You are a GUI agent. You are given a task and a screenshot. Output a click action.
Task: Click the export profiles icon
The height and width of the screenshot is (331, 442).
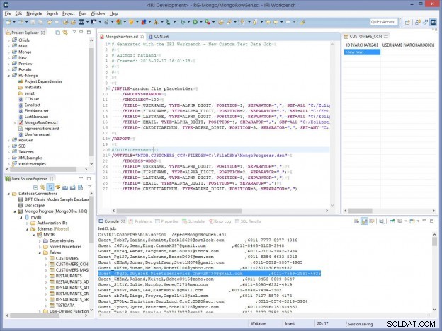(x=73, y=187)
